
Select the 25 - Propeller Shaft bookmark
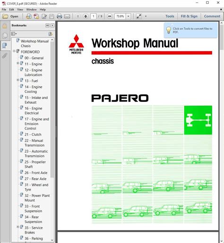coord(35,164)
